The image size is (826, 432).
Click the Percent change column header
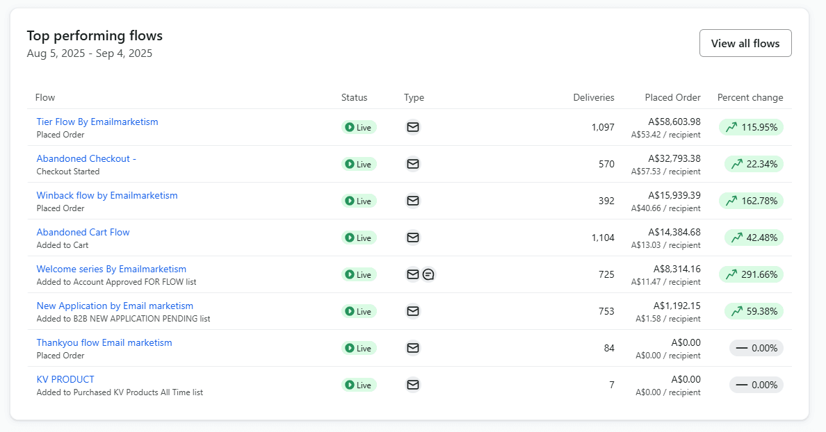[x=750, y=97]
